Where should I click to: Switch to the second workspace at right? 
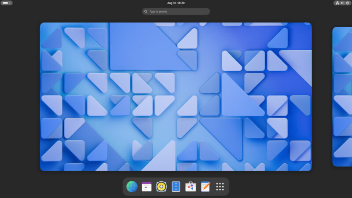pyautogui.click(x=342, y=96)
